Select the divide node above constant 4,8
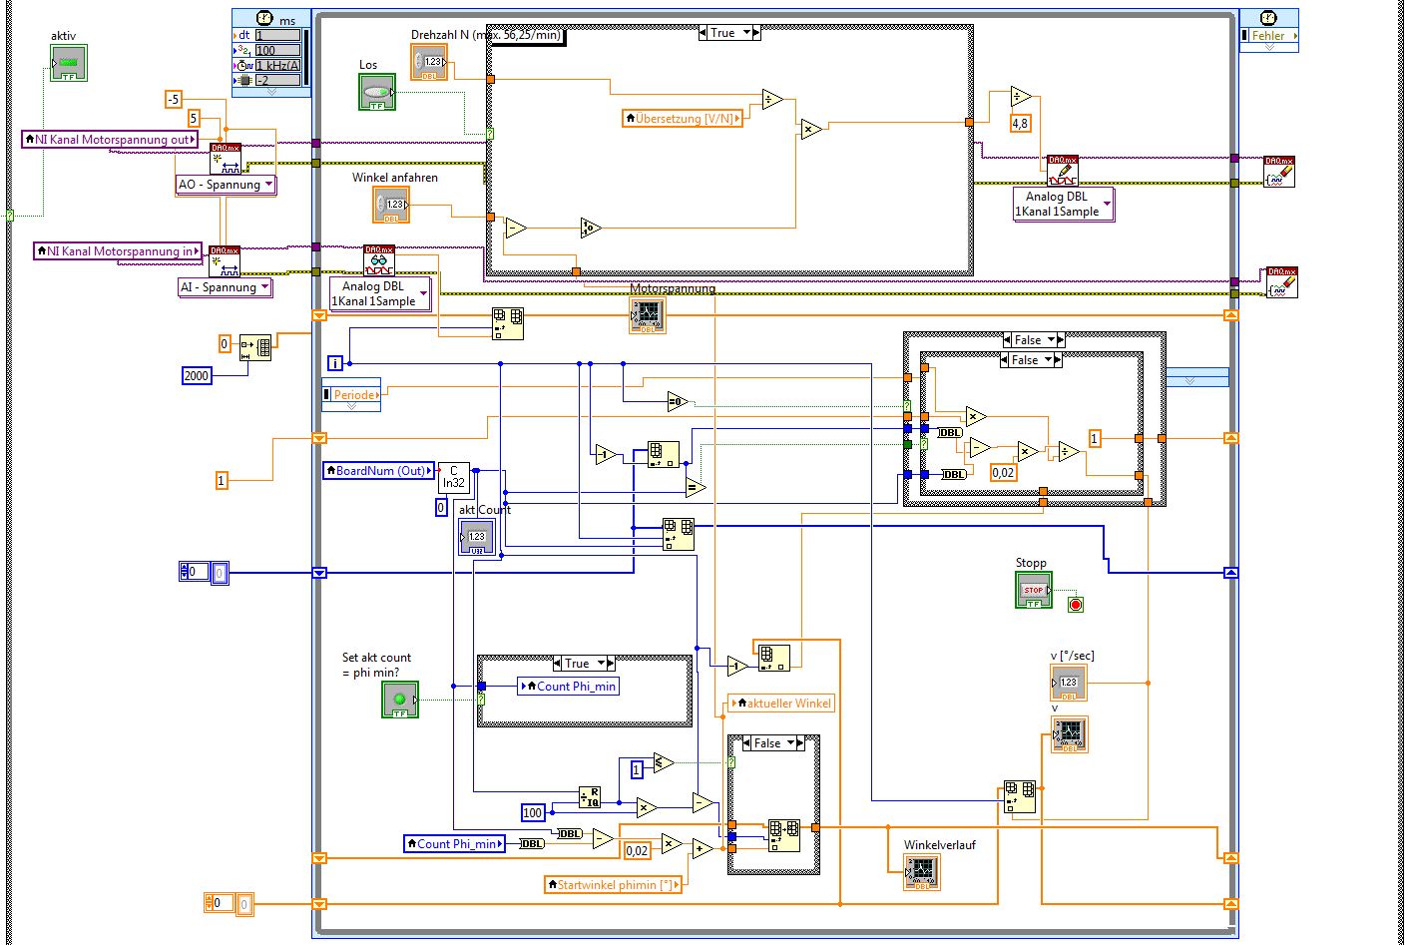The height and width of the screenshot is (945, 1412). coord(1020,97)
